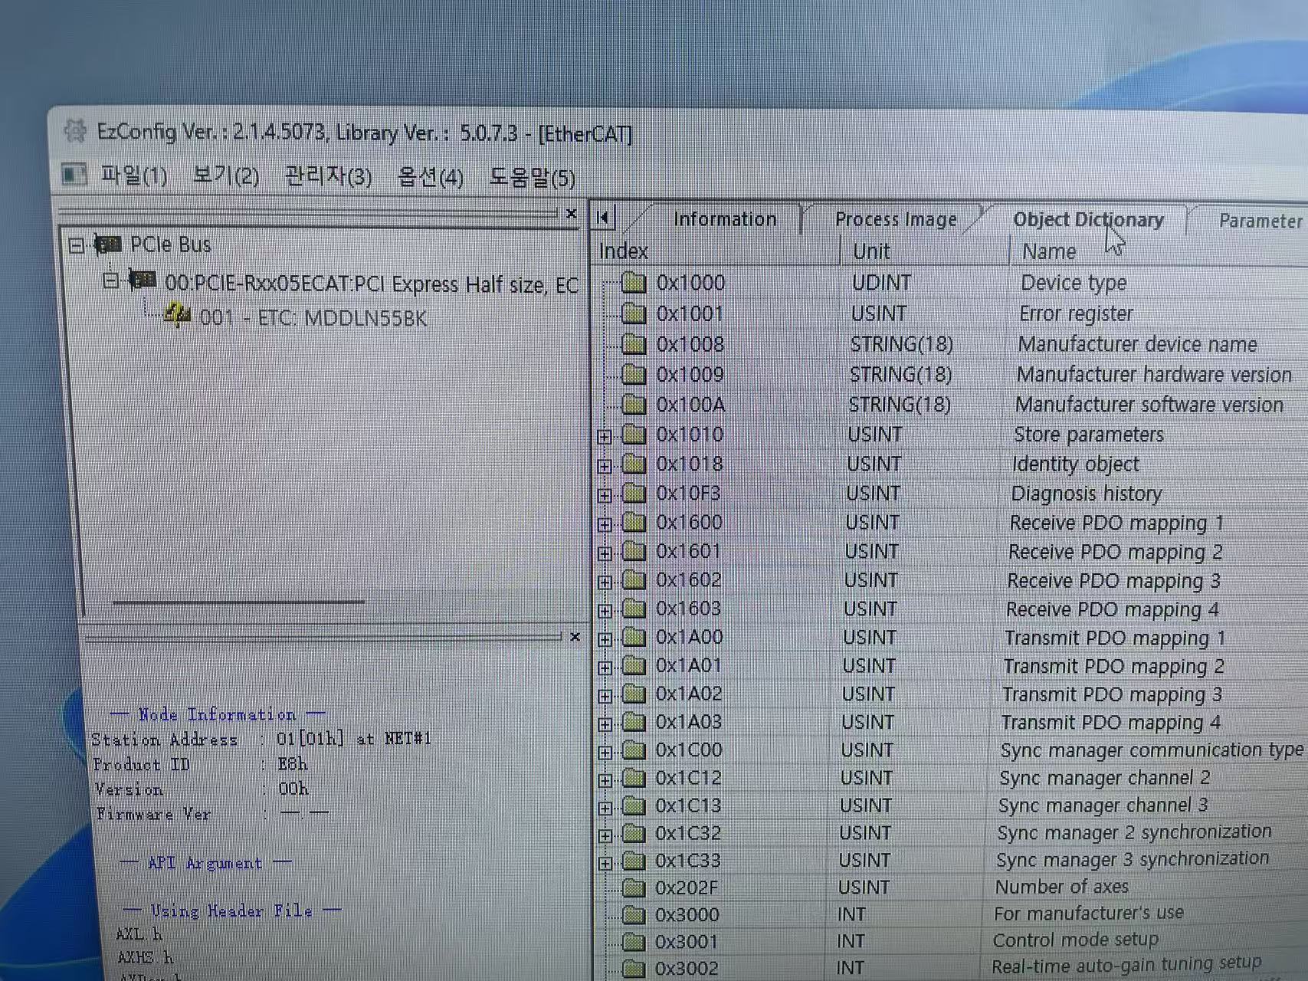Image resolution: width=1308 pixels, height=981 pixels.
Task: Expand index 0x1C00 Sync manager communication type
Action: (605, 752)
